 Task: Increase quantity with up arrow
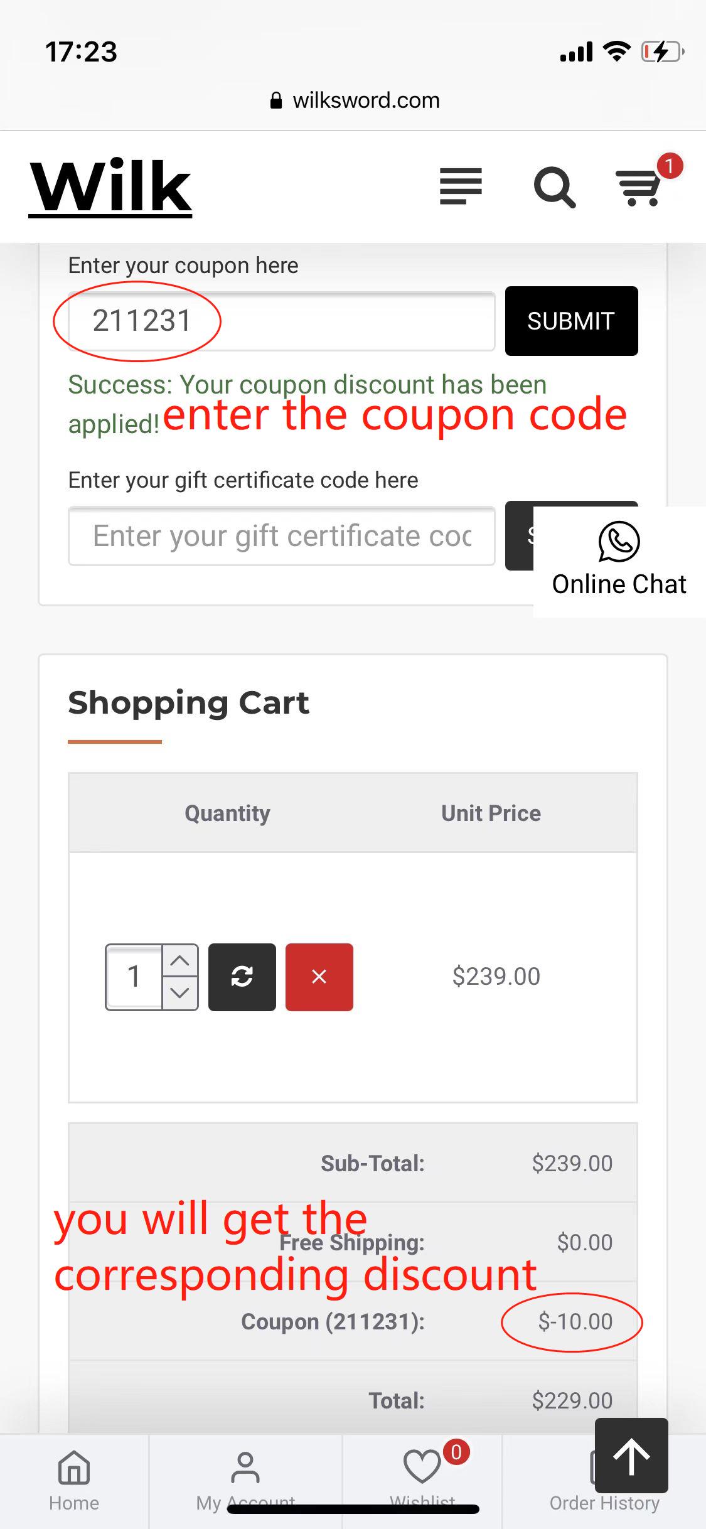click(180, 960)
